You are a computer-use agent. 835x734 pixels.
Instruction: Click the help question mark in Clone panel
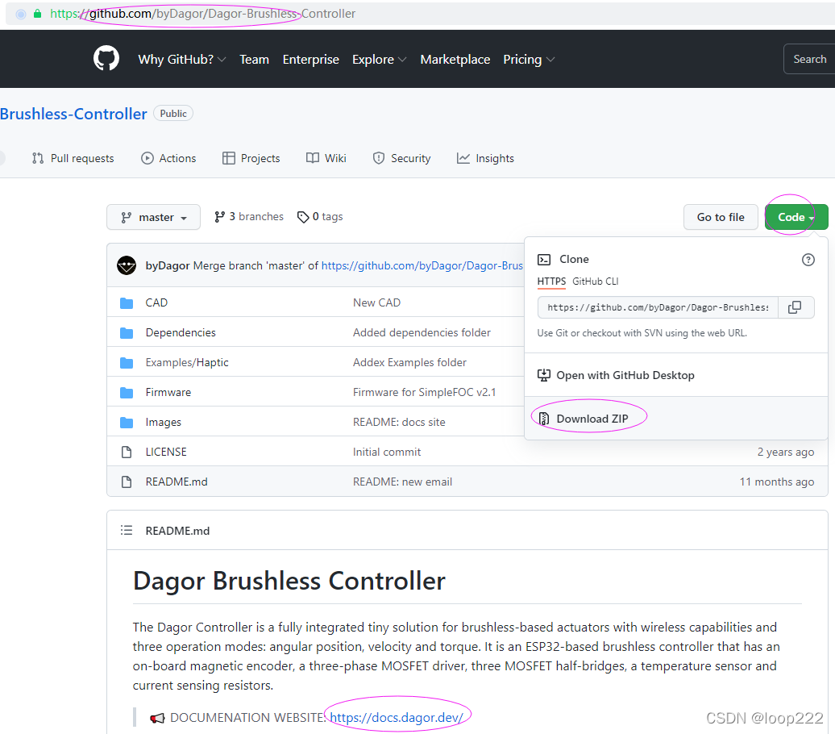click(808, 260)
